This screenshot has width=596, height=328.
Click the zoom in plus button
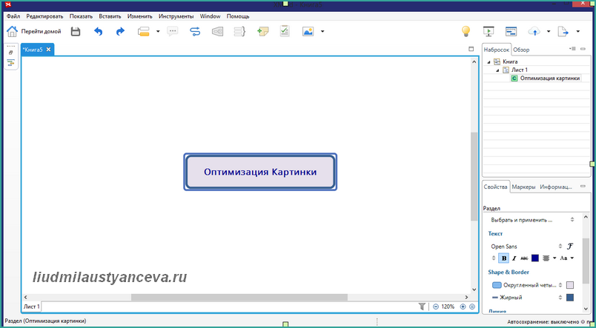click(463, 306)
